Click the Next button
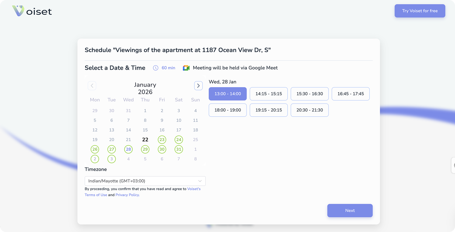The width and height of the screenshot is (455, 232). pos(350,211)
